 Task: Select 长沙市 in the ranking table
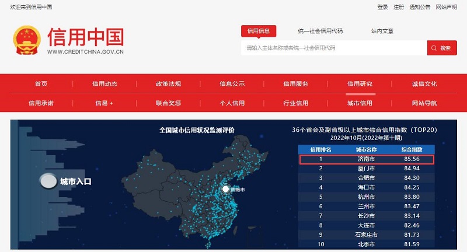pos(367,216)
